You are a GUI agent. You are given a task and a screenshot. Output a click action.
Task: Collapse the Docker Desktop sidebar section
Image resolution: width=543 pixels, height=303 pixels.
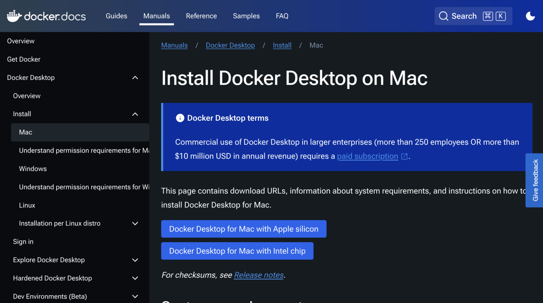[135, 78]
